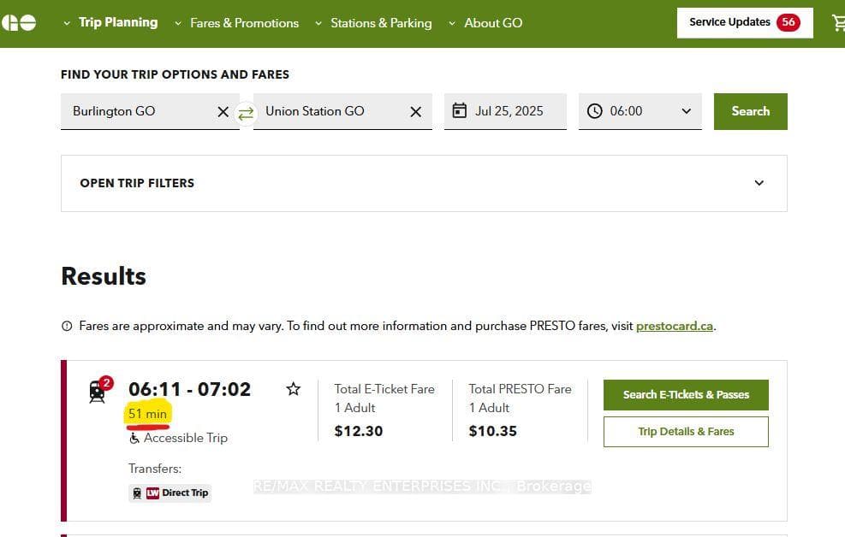Open the calendar date picker icon

coord(459,111)
